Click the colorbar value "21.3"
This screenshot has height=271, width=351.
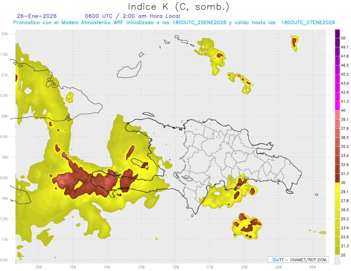[345, 246]
